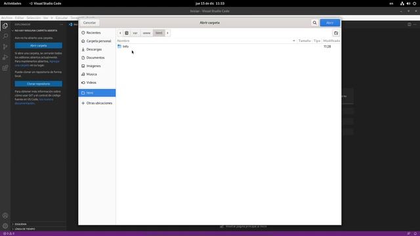
Task: Open the power icon in top bar
Action: pos(414,3)
